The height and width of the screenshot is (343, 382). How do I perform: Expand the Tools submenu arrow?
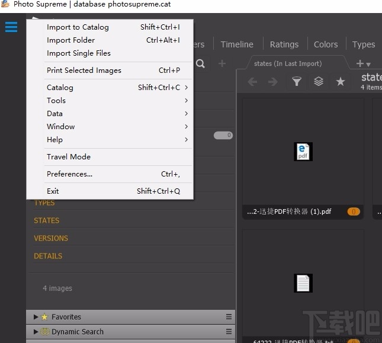coord(187,100)
